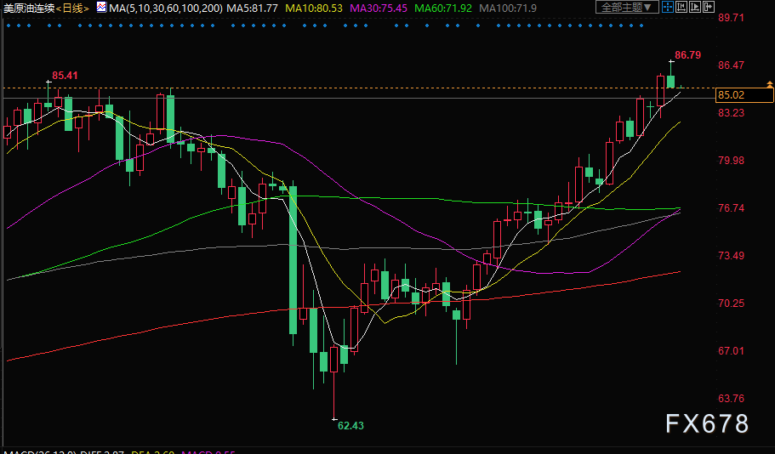Click the 85.41 previous high label
Viewport: 775px width, 454px height.
(65, 76)
